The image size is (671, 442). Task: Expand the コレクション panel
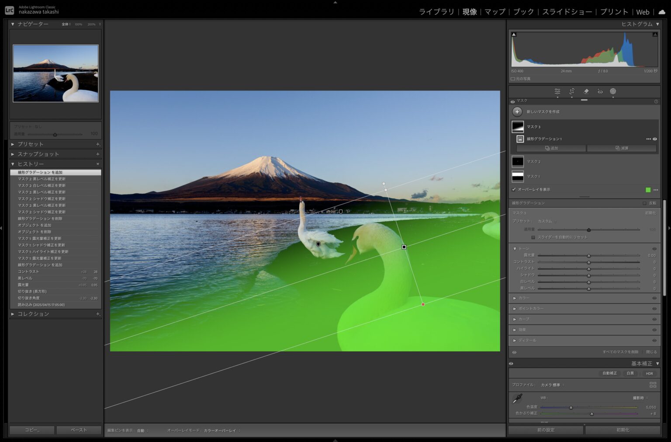point(33,314)
